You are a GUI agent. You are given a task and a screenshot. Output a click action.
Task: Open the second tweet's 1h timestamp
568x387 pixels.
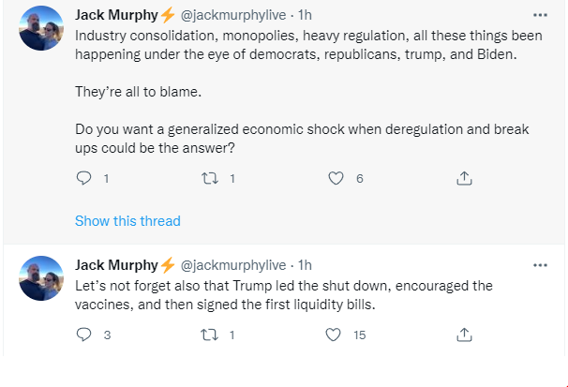coord(305,265)
